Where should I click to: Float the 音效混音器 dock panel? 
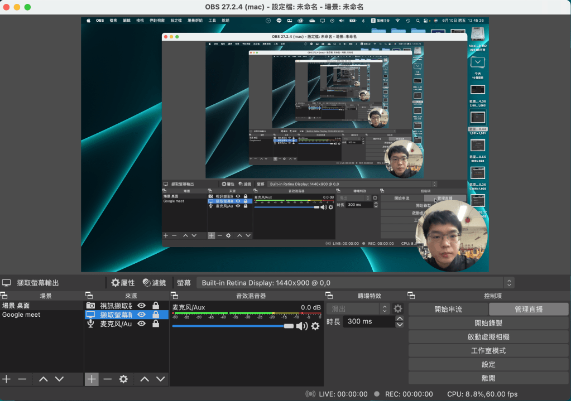pyautogui.click(x=174, y=296)
